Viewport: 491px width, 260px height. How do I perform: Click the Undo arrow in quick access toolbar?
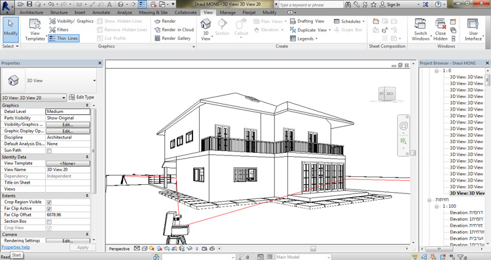pyautogui.click(x=51, y=5)
